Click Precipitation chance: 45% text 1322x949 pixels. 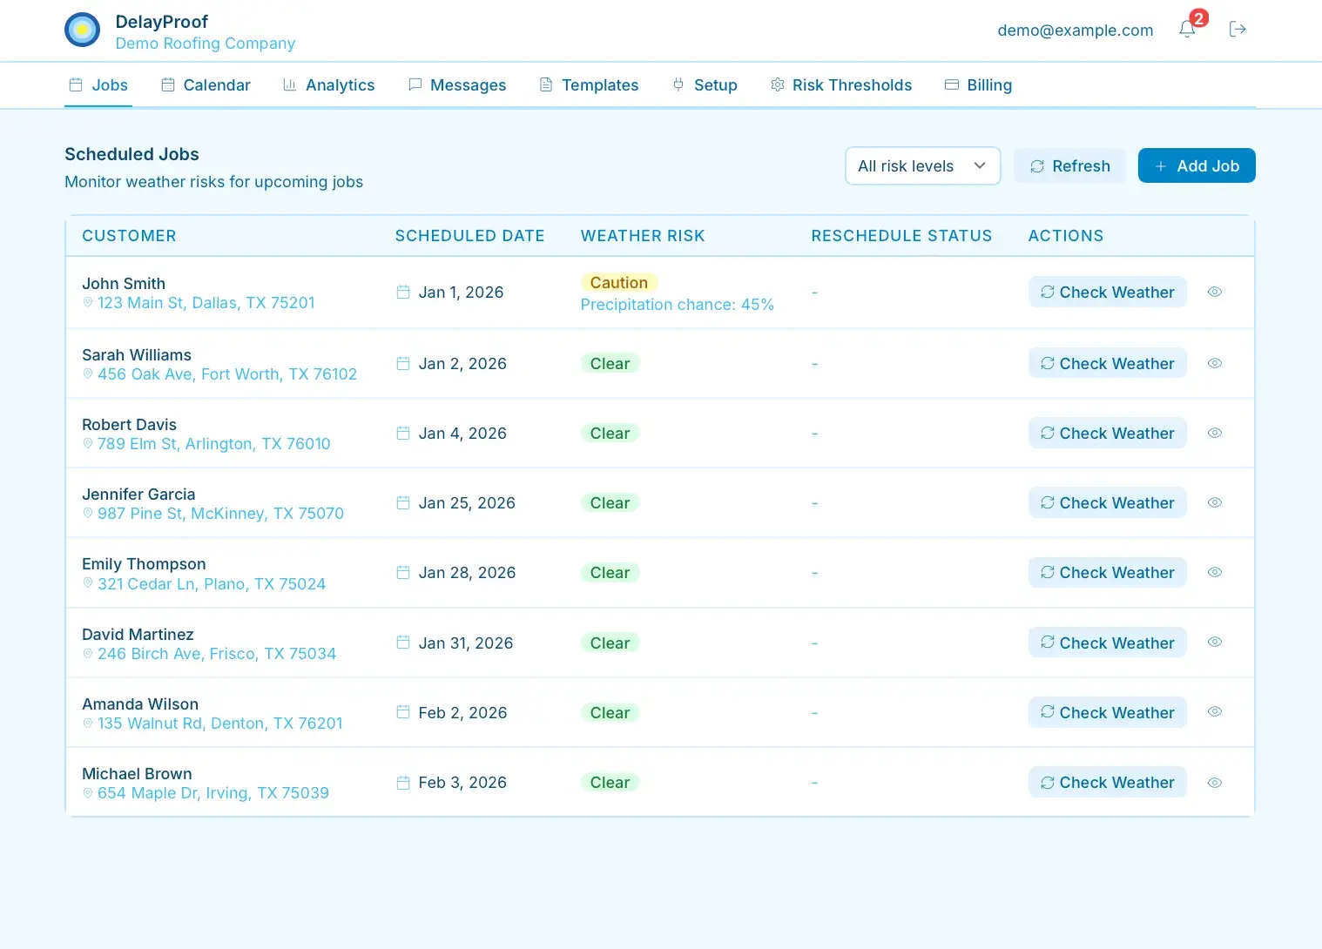[677, 305]
